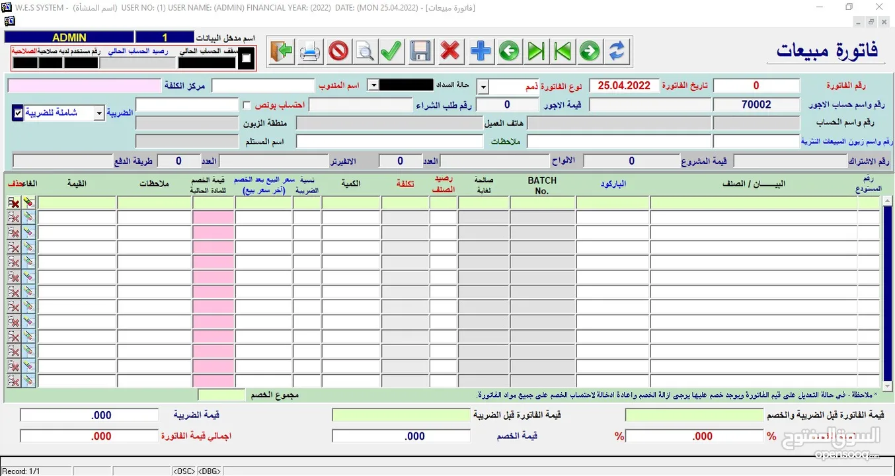Click the delete-row icon on the first grid row
Viewport: 895px width, 476px height.
[14, 203]
